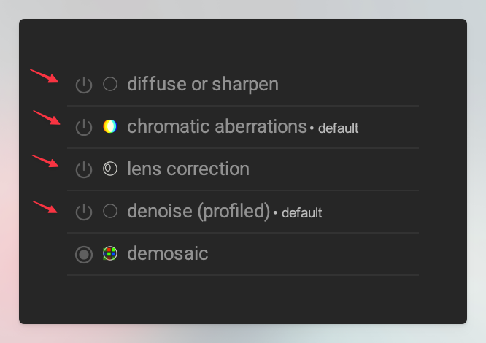Click empty header space right of lens correction
Image resolution: width=486 pixels, height=343 pixels.
tap(332, 169)
